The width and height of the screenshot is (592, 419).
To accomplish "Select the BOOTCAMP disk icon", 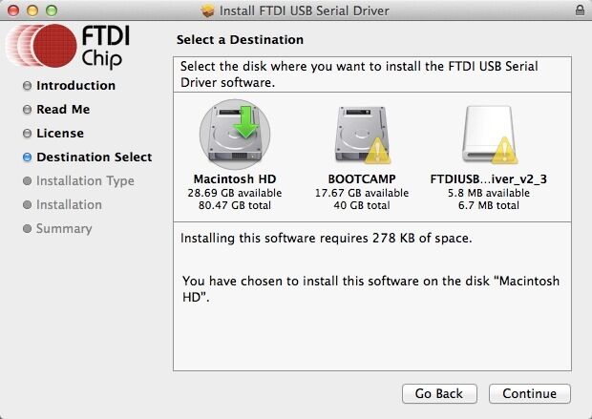I will point(361,135).
